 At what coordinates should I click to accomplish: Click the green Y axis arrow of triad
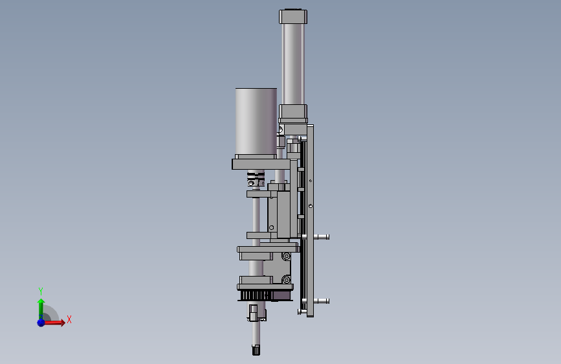(41, 309)
